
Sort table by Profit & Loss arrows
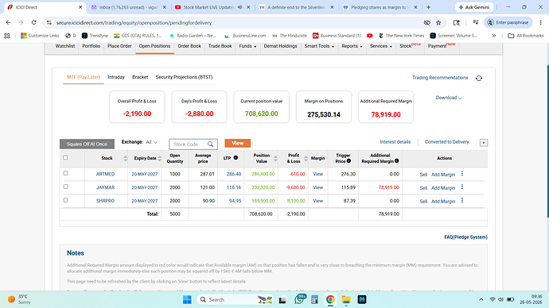(306, 159)
